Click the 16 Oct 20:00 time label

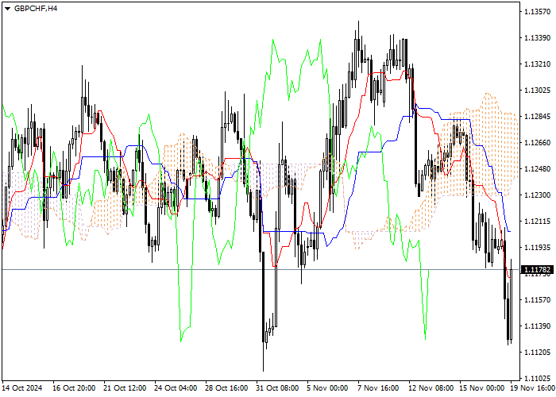pyautogui.click(x=74, y=388)
